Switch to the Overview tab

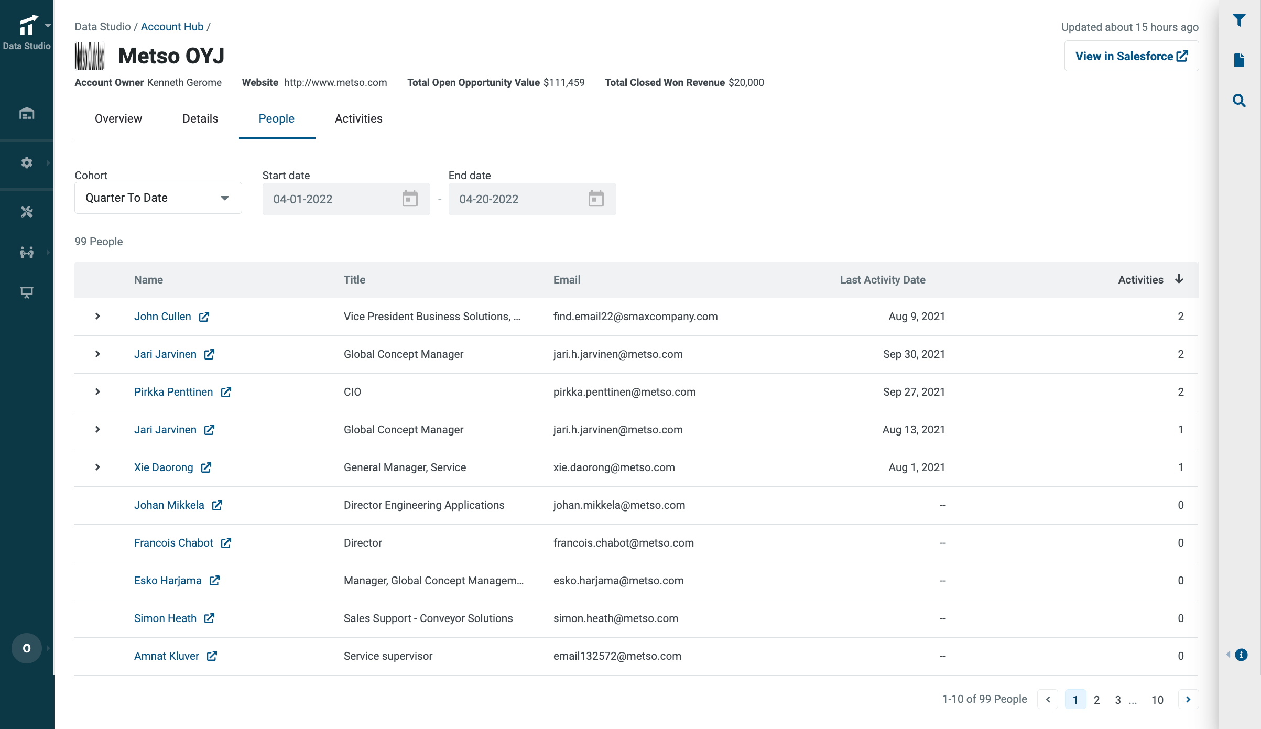click(118, 118)
